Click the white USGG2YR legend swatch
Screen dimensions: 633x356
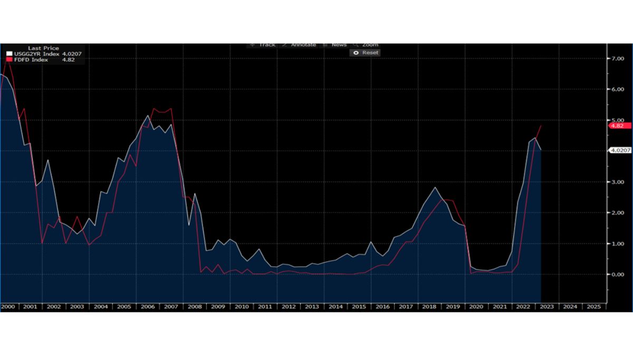click(9, 54)
